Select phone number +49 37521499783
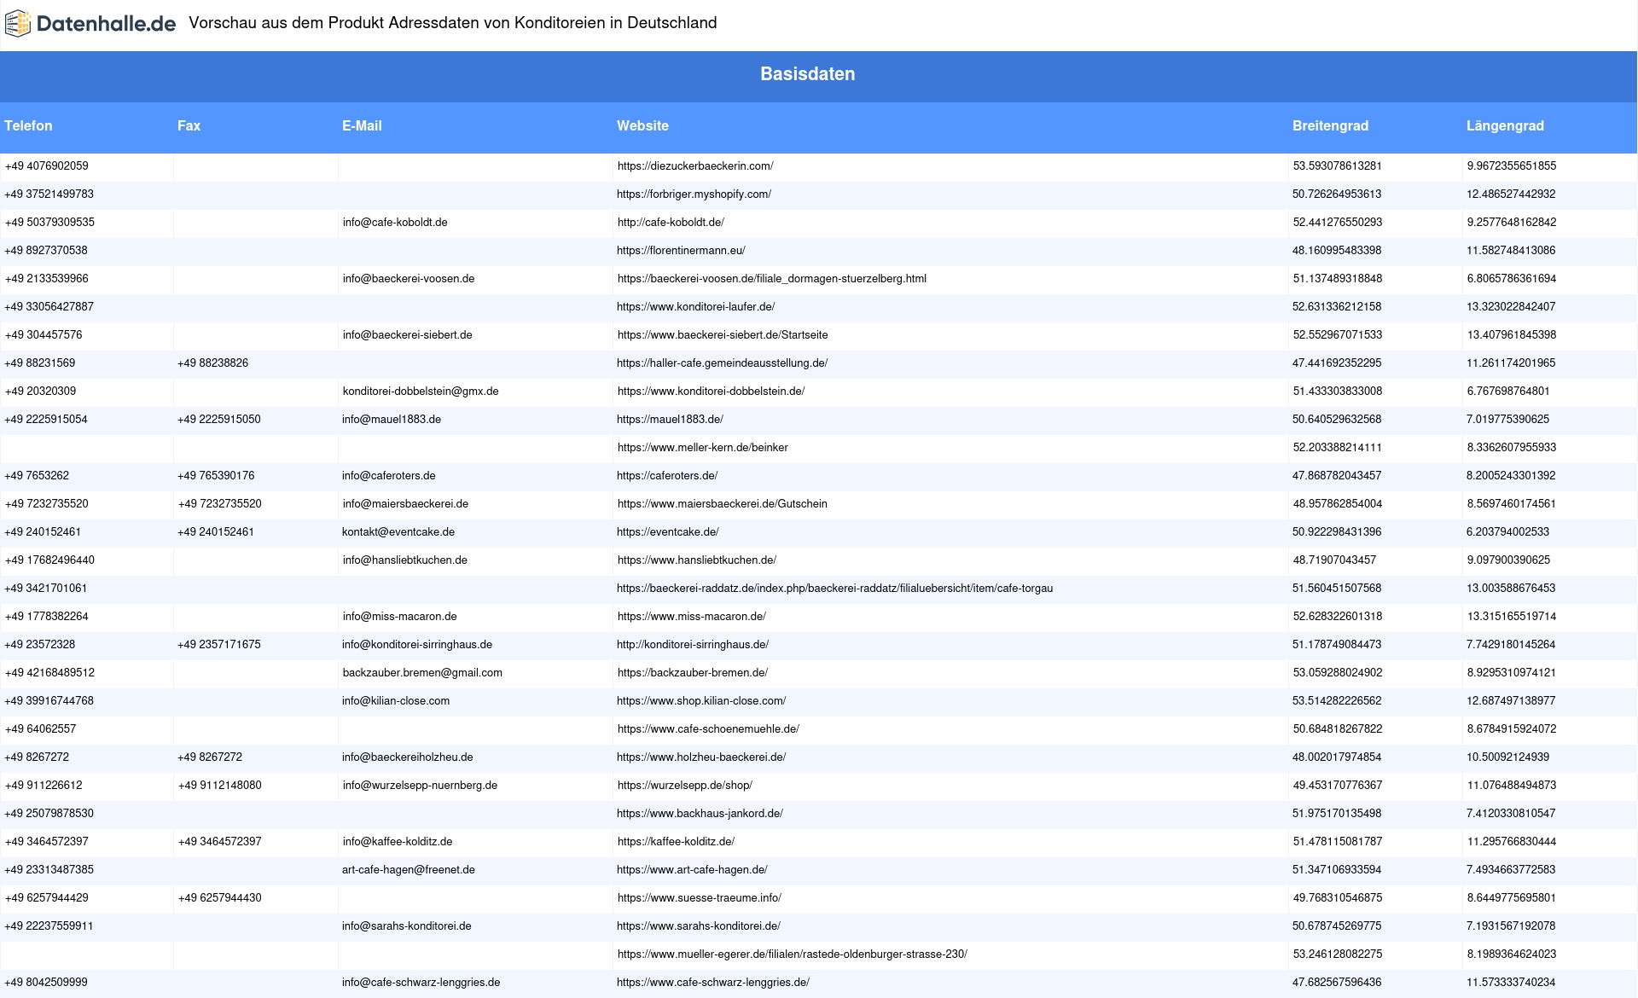The width and height of the screenshot is (1638, 998). (x=49, y=194)
